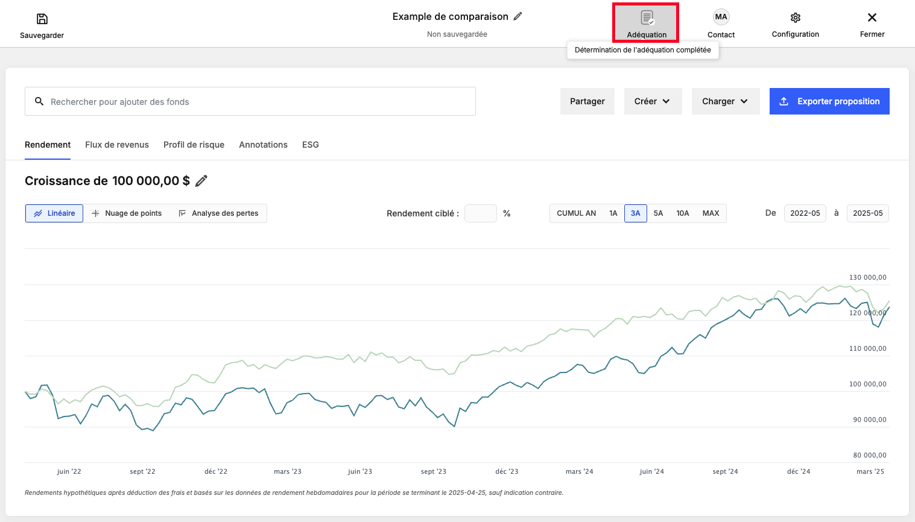
Task: Click the search magnifier icon
Action: click(39, 101)
